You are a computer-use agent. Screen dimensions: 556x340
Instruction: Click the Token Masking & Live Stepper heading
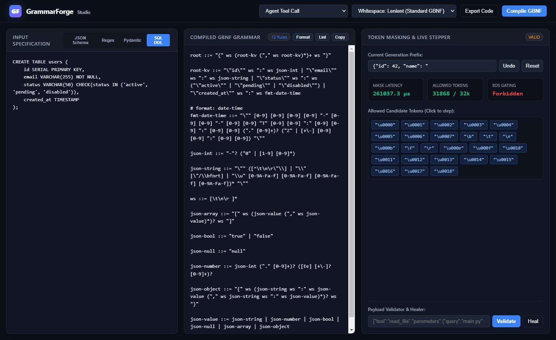pos(409,37)
